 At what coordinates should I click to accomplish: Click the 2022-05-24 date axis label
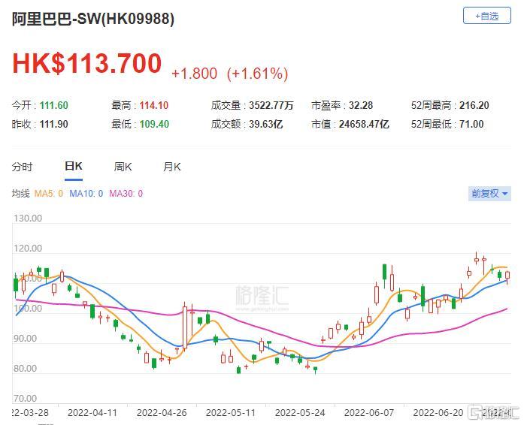click(x=300, y=413)
